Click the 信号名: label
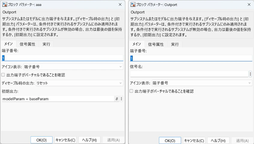 pos(136,67)
